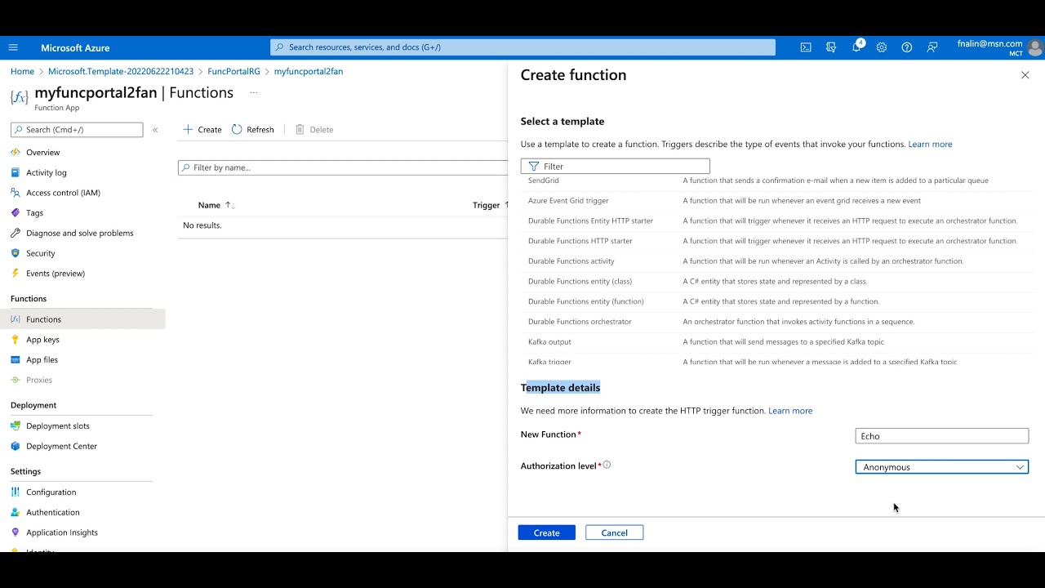
Task: Collapse the sidebar with double chevron
Action: pos(155,130)
